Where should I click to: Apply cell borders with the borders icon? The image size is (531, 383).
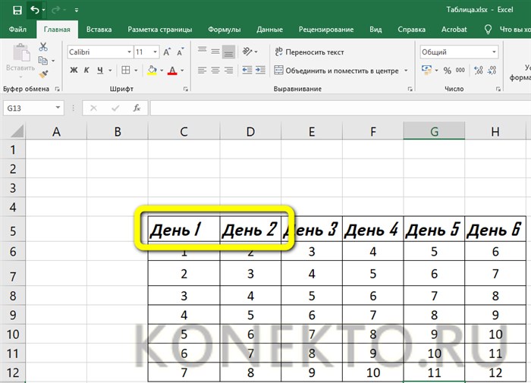coord(126,70)
